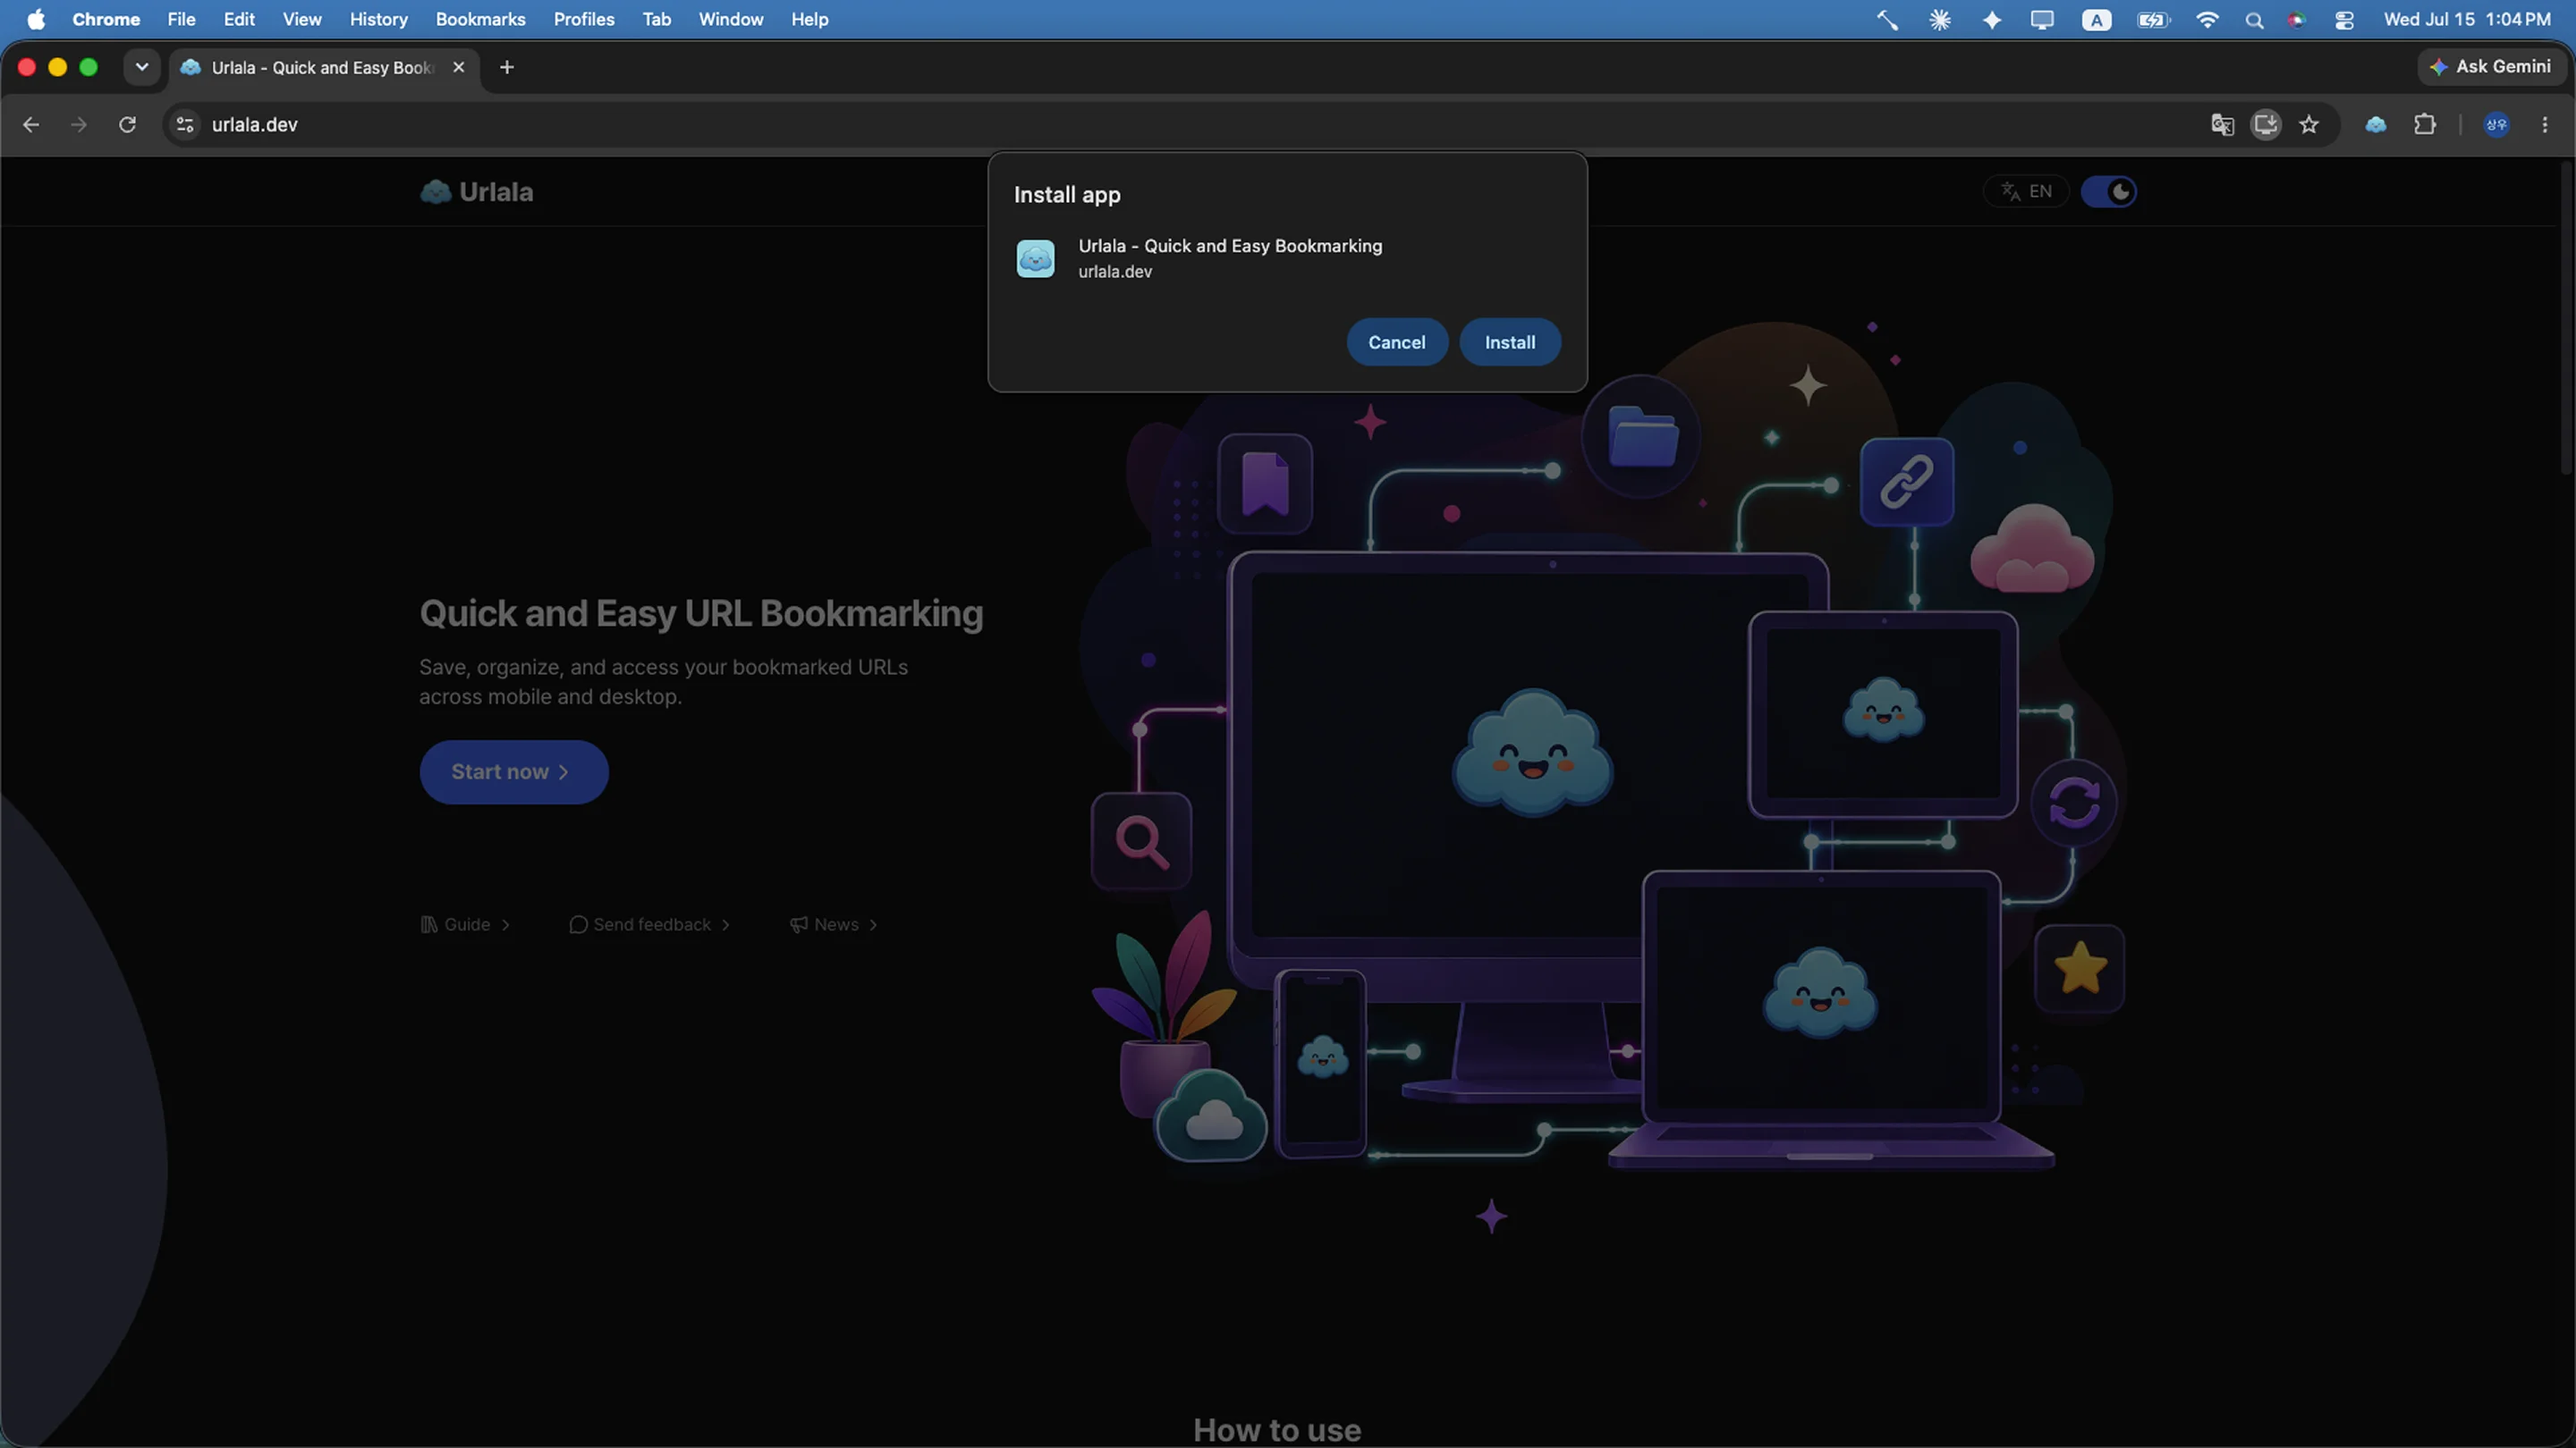Click the Wi-Fi icon in the menu bar
Image resolution: width=2576 pixels, height=1448 pixels.
2207,19
